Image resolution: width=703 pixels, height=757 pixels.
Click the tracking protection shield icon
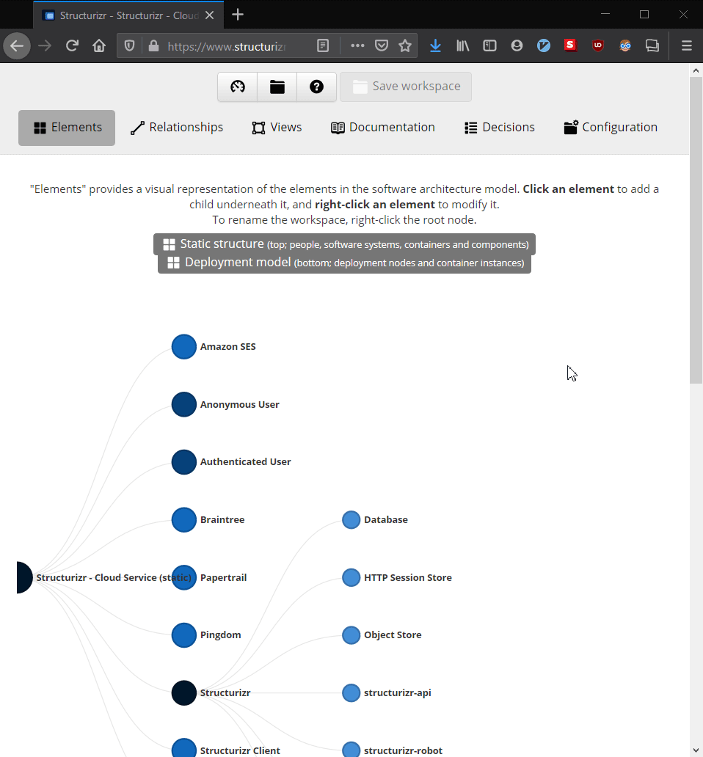(x=129, y=45)
